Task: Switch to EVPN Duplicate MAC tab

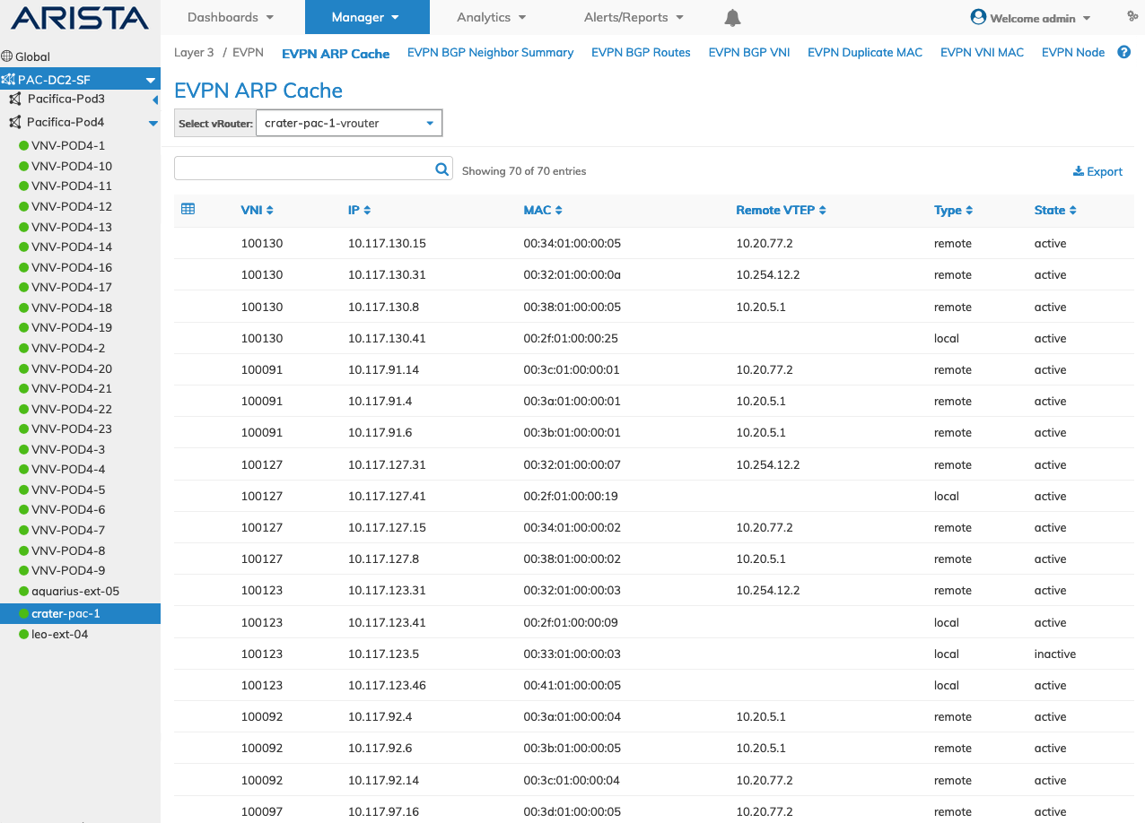Action: click(865, 53)
